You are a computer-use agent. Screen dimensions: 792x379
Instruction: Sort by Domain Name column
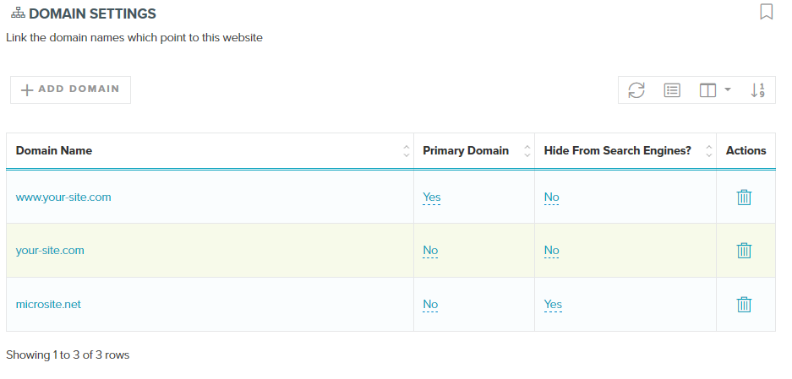coord(210,151)
